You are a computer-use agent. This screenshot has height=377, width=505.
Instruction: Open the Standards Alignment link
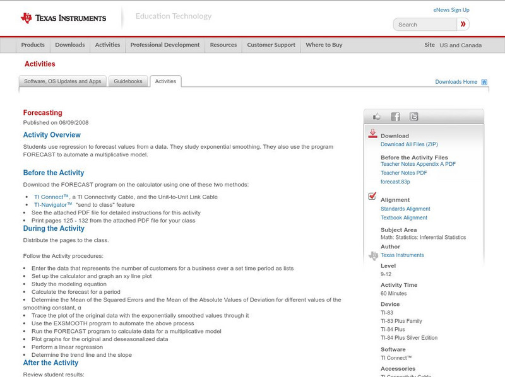click(x=405, y=209)
